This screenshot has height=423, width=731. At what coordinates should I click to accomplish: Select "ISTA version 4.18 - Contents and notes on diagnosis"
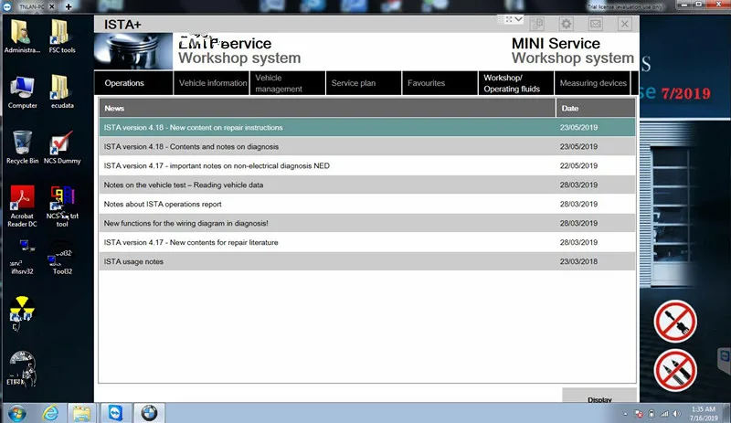pyautogui.click(x=367, y=146)
